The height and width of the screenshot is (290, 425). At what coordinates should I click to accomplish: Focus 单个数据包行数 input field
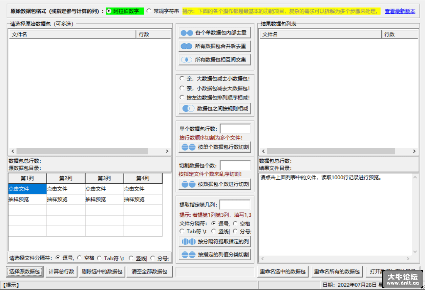235,129
